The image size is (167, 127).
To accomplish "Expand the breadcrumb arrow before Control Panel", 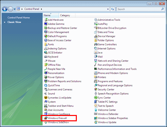I will tap(22, 9).
